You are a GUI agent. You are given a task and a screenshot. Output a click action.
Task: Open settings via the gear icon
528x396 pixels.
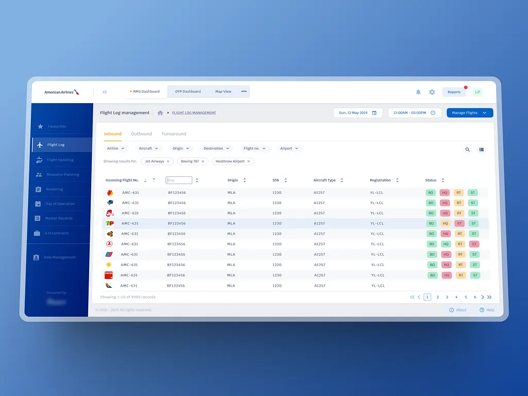[432, 92]
